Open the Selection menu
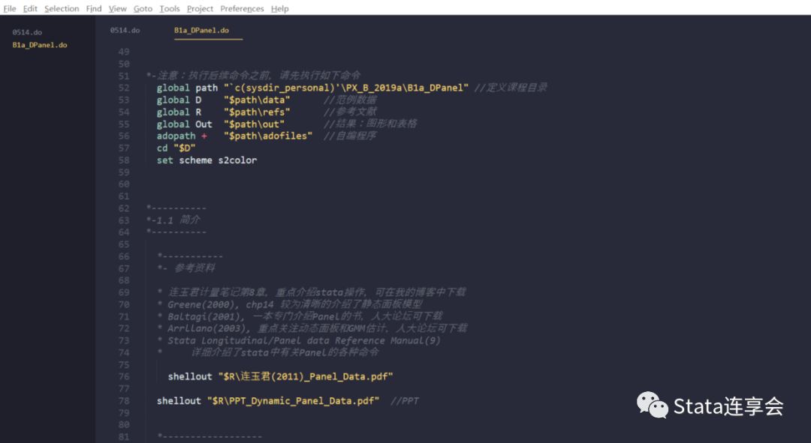 coord(62,8)
